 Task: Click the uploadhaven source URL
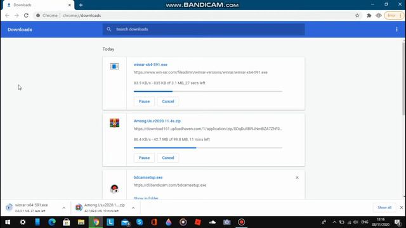207,129
